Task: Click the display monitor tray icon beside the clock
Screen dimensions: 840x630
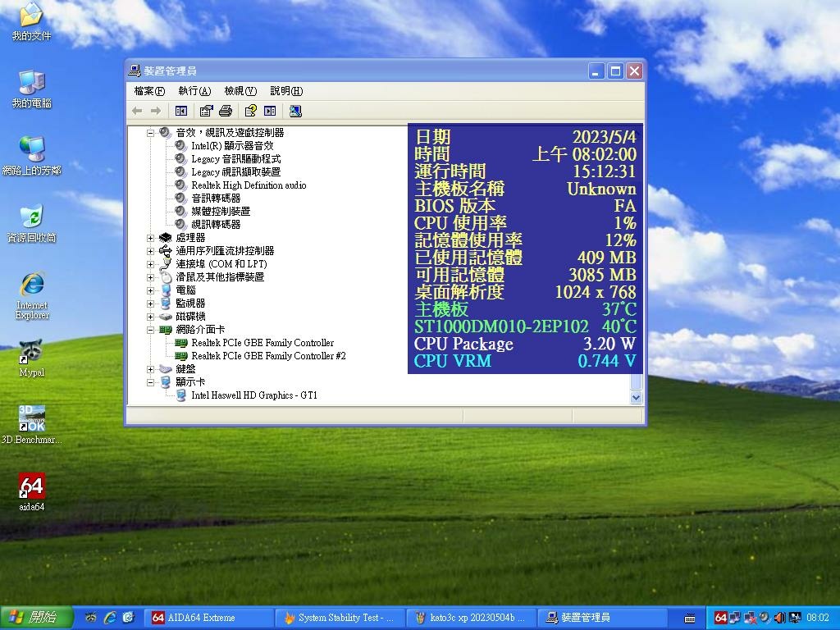Action: point(795,618)
